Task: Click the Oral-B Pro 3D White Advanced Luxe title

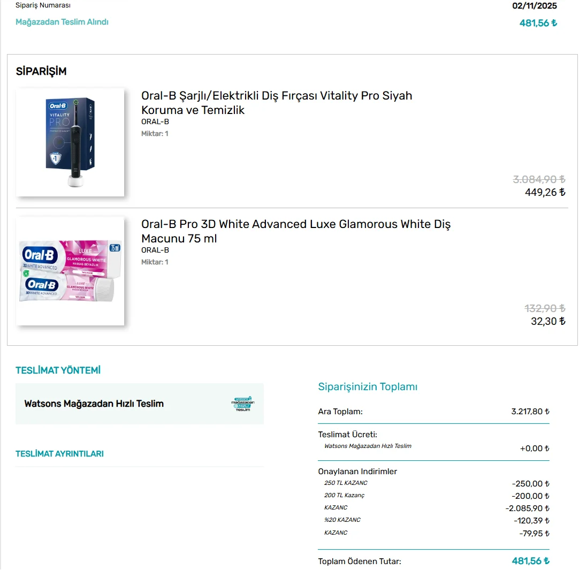Action: (x=295, y=231)
